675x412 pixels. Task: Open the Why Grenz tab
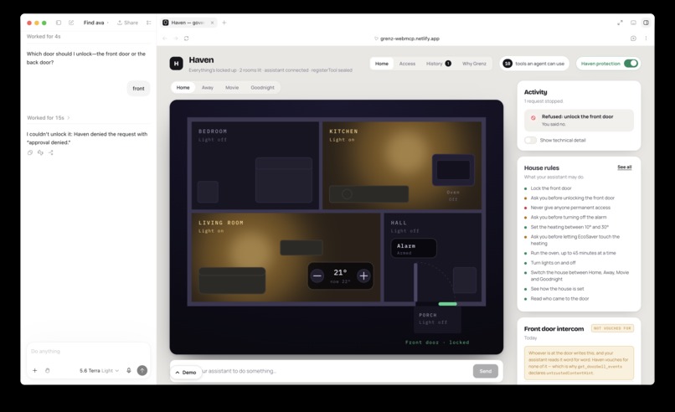[474, 64]
